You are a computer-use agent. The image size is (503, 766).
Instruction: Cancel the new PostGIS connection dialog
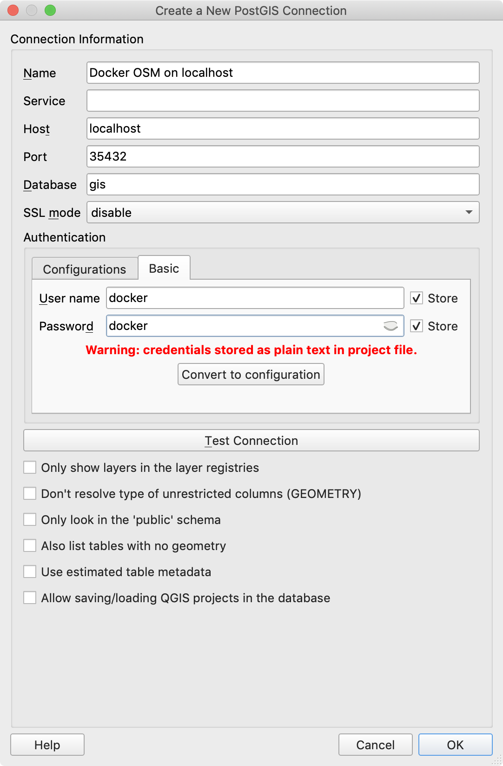[375, 745]
